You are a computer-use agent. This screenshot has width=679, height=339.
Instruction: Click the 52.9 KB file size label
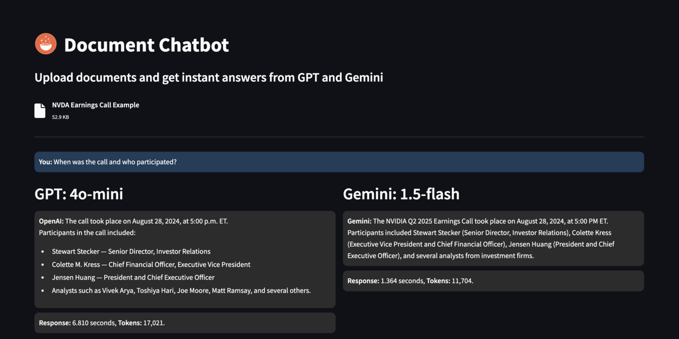coord(61,117)
